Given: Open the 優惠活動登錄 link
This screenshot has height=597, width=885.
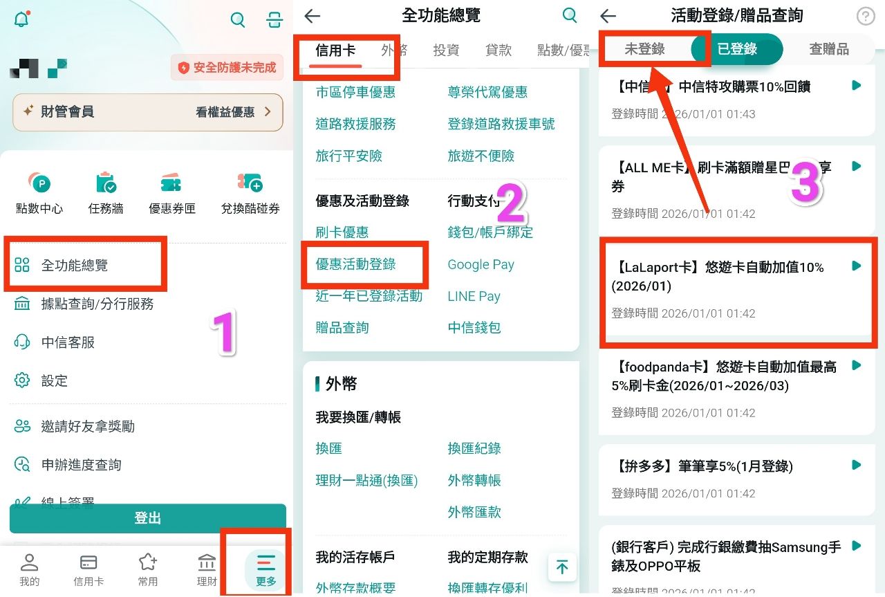Looking at the screenshot, I should [x=355, y=264].
